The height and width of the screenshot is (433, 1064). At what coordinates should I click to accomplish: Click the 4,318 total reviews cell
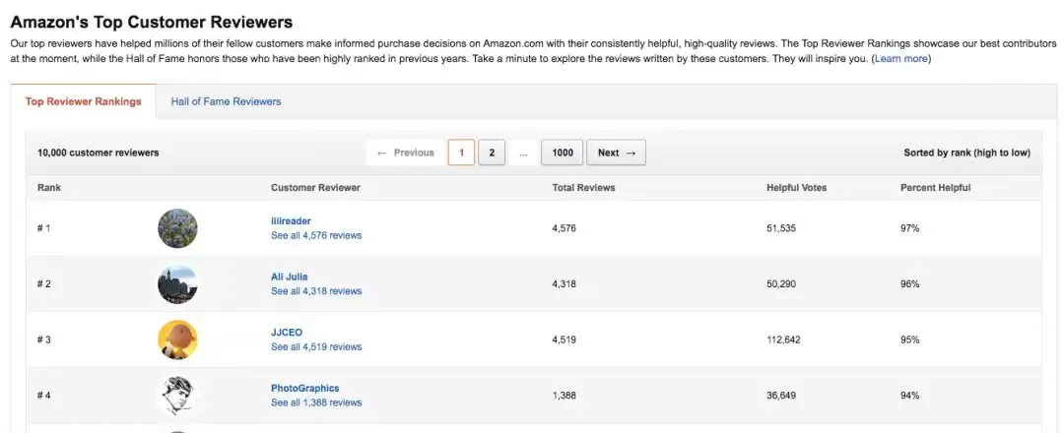[564, 284]
